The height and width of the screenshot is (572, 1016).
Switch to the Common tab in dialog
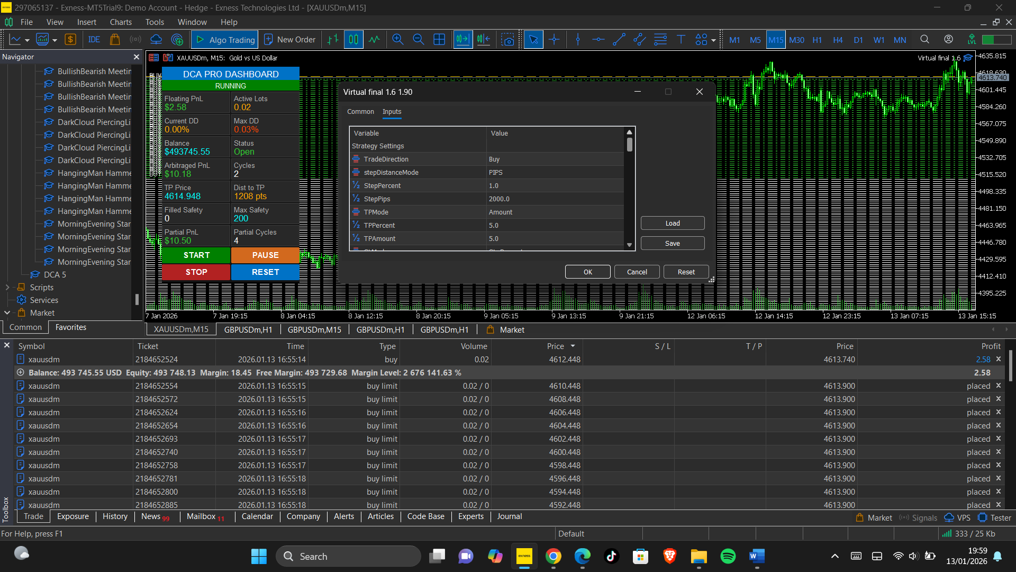[360, 112]
